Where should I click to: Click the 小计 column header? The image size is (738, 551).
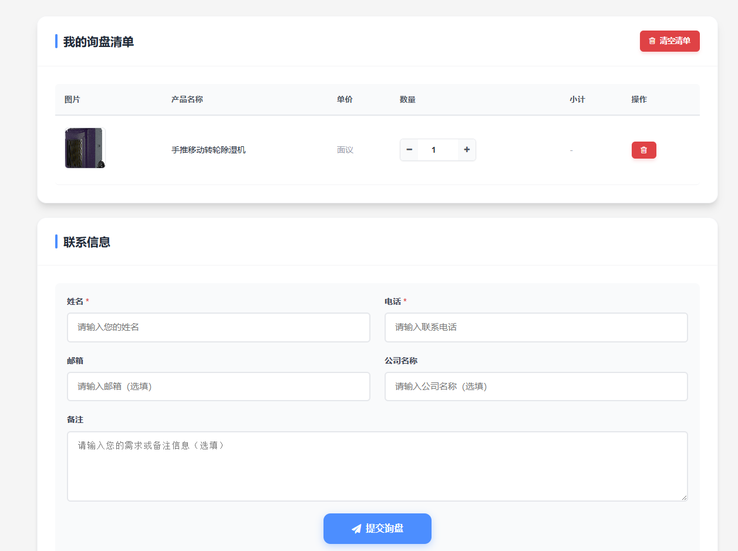point(577,99)
